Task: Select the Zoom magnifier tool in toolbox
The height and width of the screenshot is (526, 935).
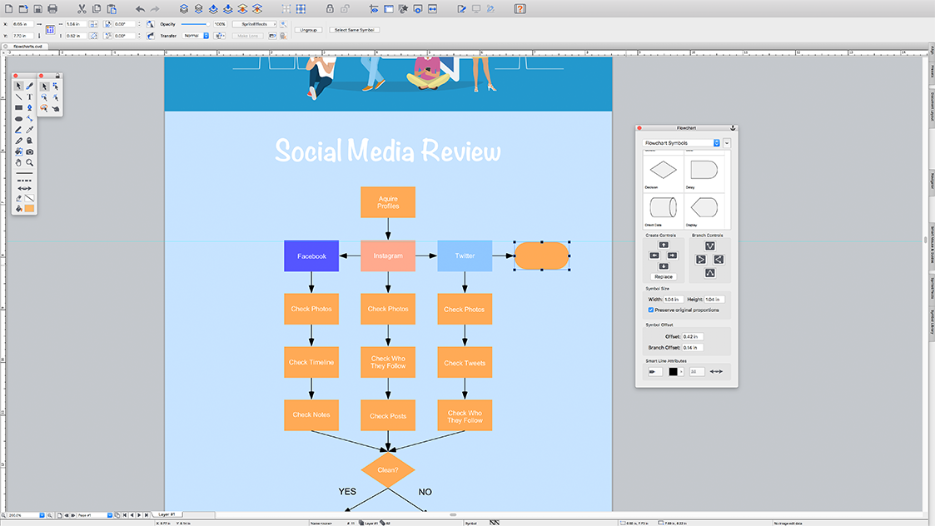Action: (x=29, y=162)
